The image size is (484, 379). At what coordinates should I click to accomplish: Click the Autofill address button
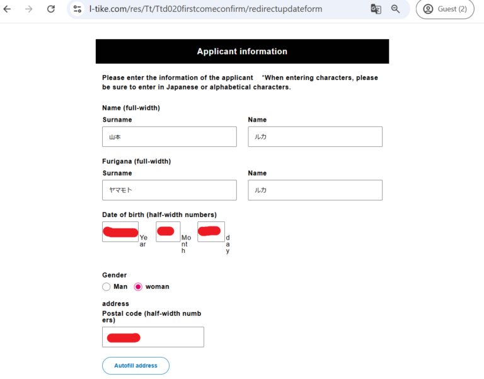[x=135, y=366]
